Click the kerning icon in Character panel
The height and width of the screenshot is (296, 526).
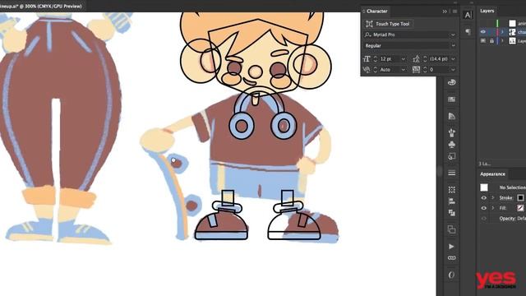(x=367, y=69)
